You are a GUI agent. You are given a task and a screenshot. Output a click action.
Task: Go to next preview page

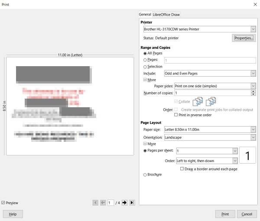(124, 203)
